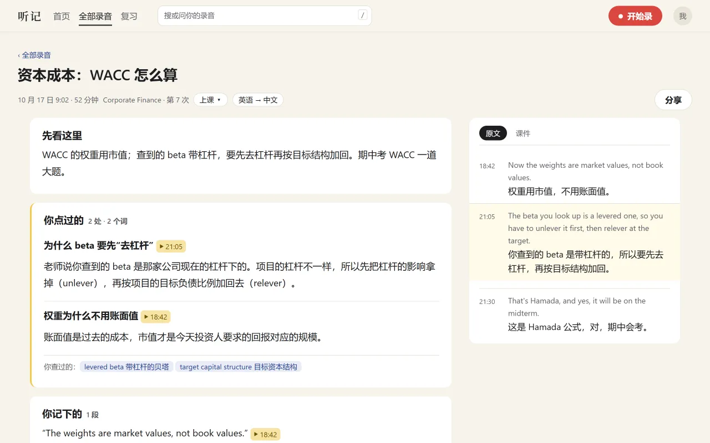Focus the recording search field
The width and height of the screenshot is (710, 443).
[265, 16]
